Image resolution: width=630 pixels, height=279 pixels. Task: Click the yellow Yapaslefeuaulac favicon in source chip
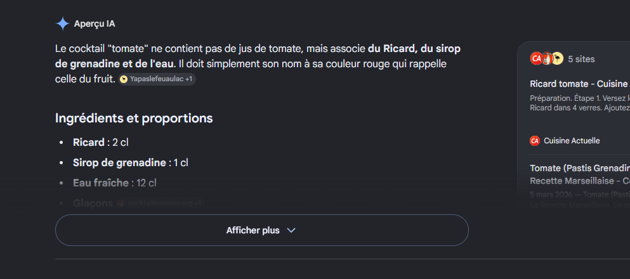124,79
